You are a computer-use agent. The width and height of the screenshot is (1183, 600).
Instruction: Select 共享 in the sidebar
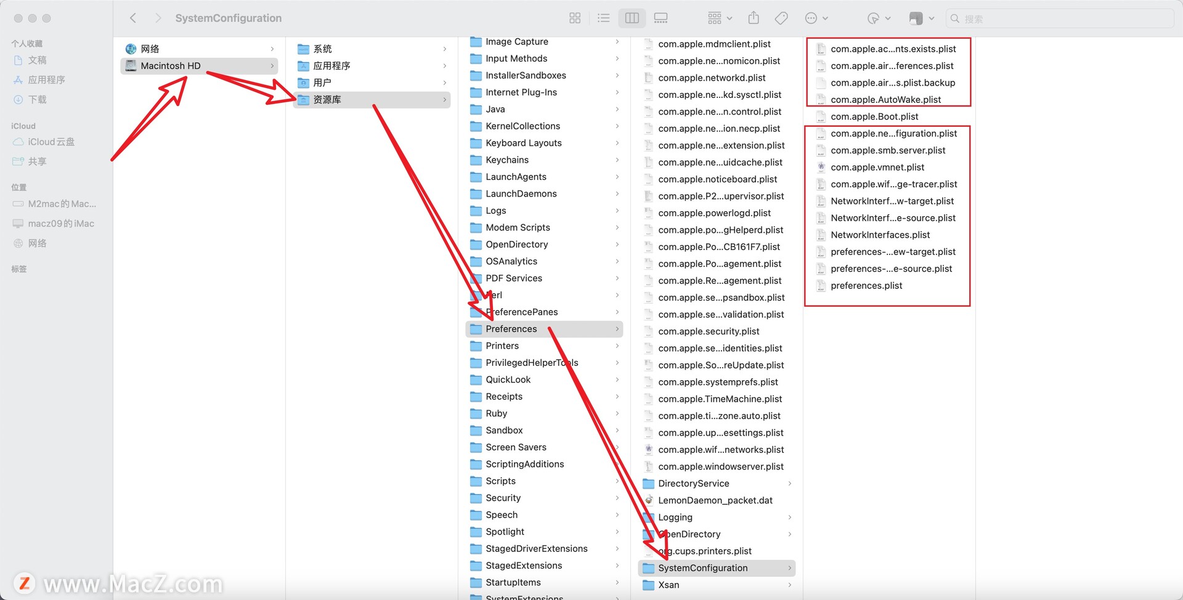pyautogui.click(x=37, y=162)
